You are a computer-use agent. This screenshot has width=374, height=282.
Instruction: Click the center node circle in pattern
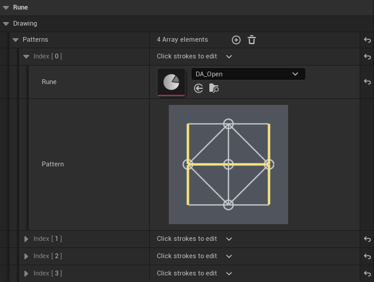(x=228, y=165)
